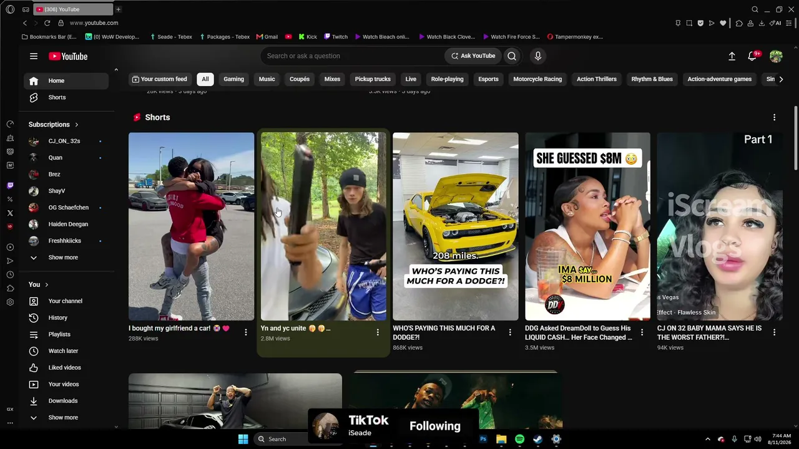Select the Action Thrillers chip
Viewport: 799px width, 449px height.
[x=596, y=79]
